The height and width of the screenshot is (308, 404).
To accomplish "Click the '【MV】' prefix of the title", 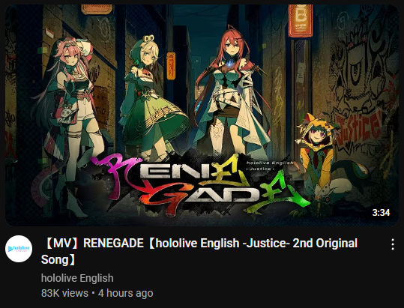I will click(x=61, y=244).
